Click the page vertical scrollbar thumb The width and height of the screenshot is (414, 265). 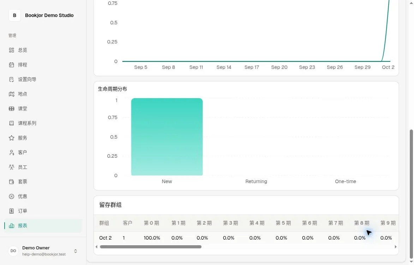point(411,194)
